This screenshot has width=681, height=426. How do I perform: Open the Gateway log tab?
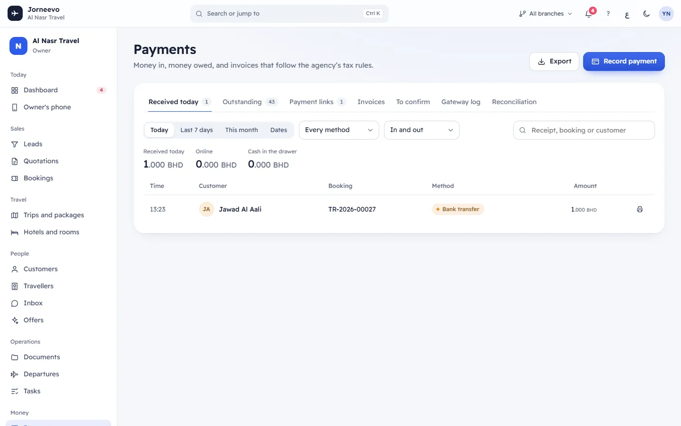(x=461, y=102)
